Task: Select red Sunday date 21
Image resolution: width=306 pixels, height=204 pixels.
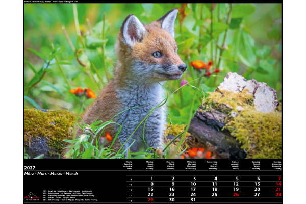Action: [x=278, y=189]
